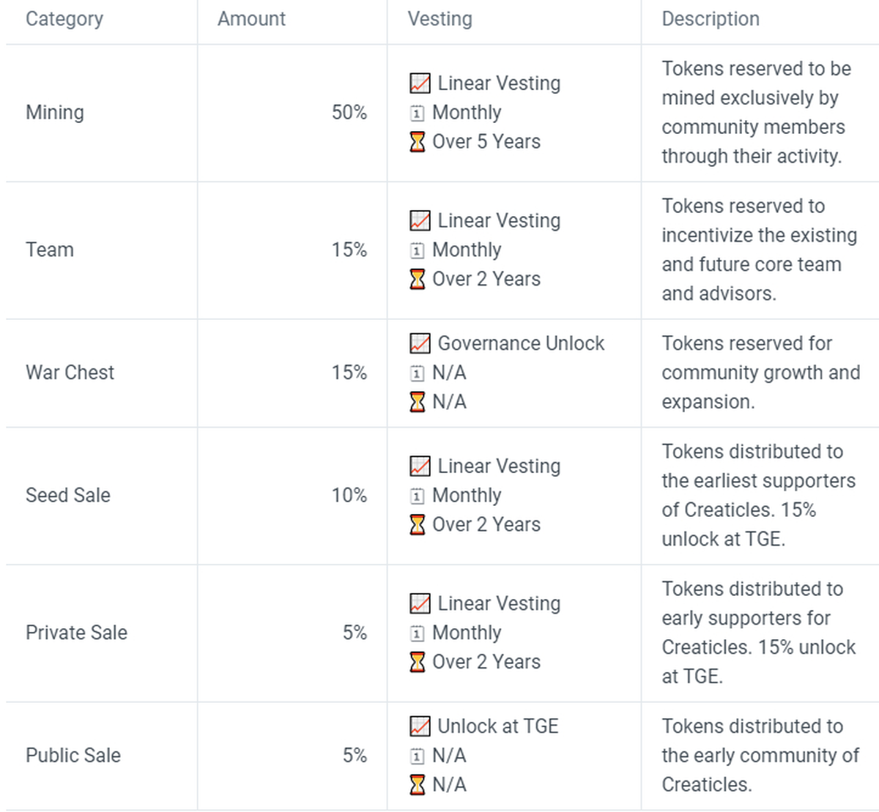Click the hourglass icon in the Public Sale row
Screen dimensions: 879x812
click(x=417, y=785)
